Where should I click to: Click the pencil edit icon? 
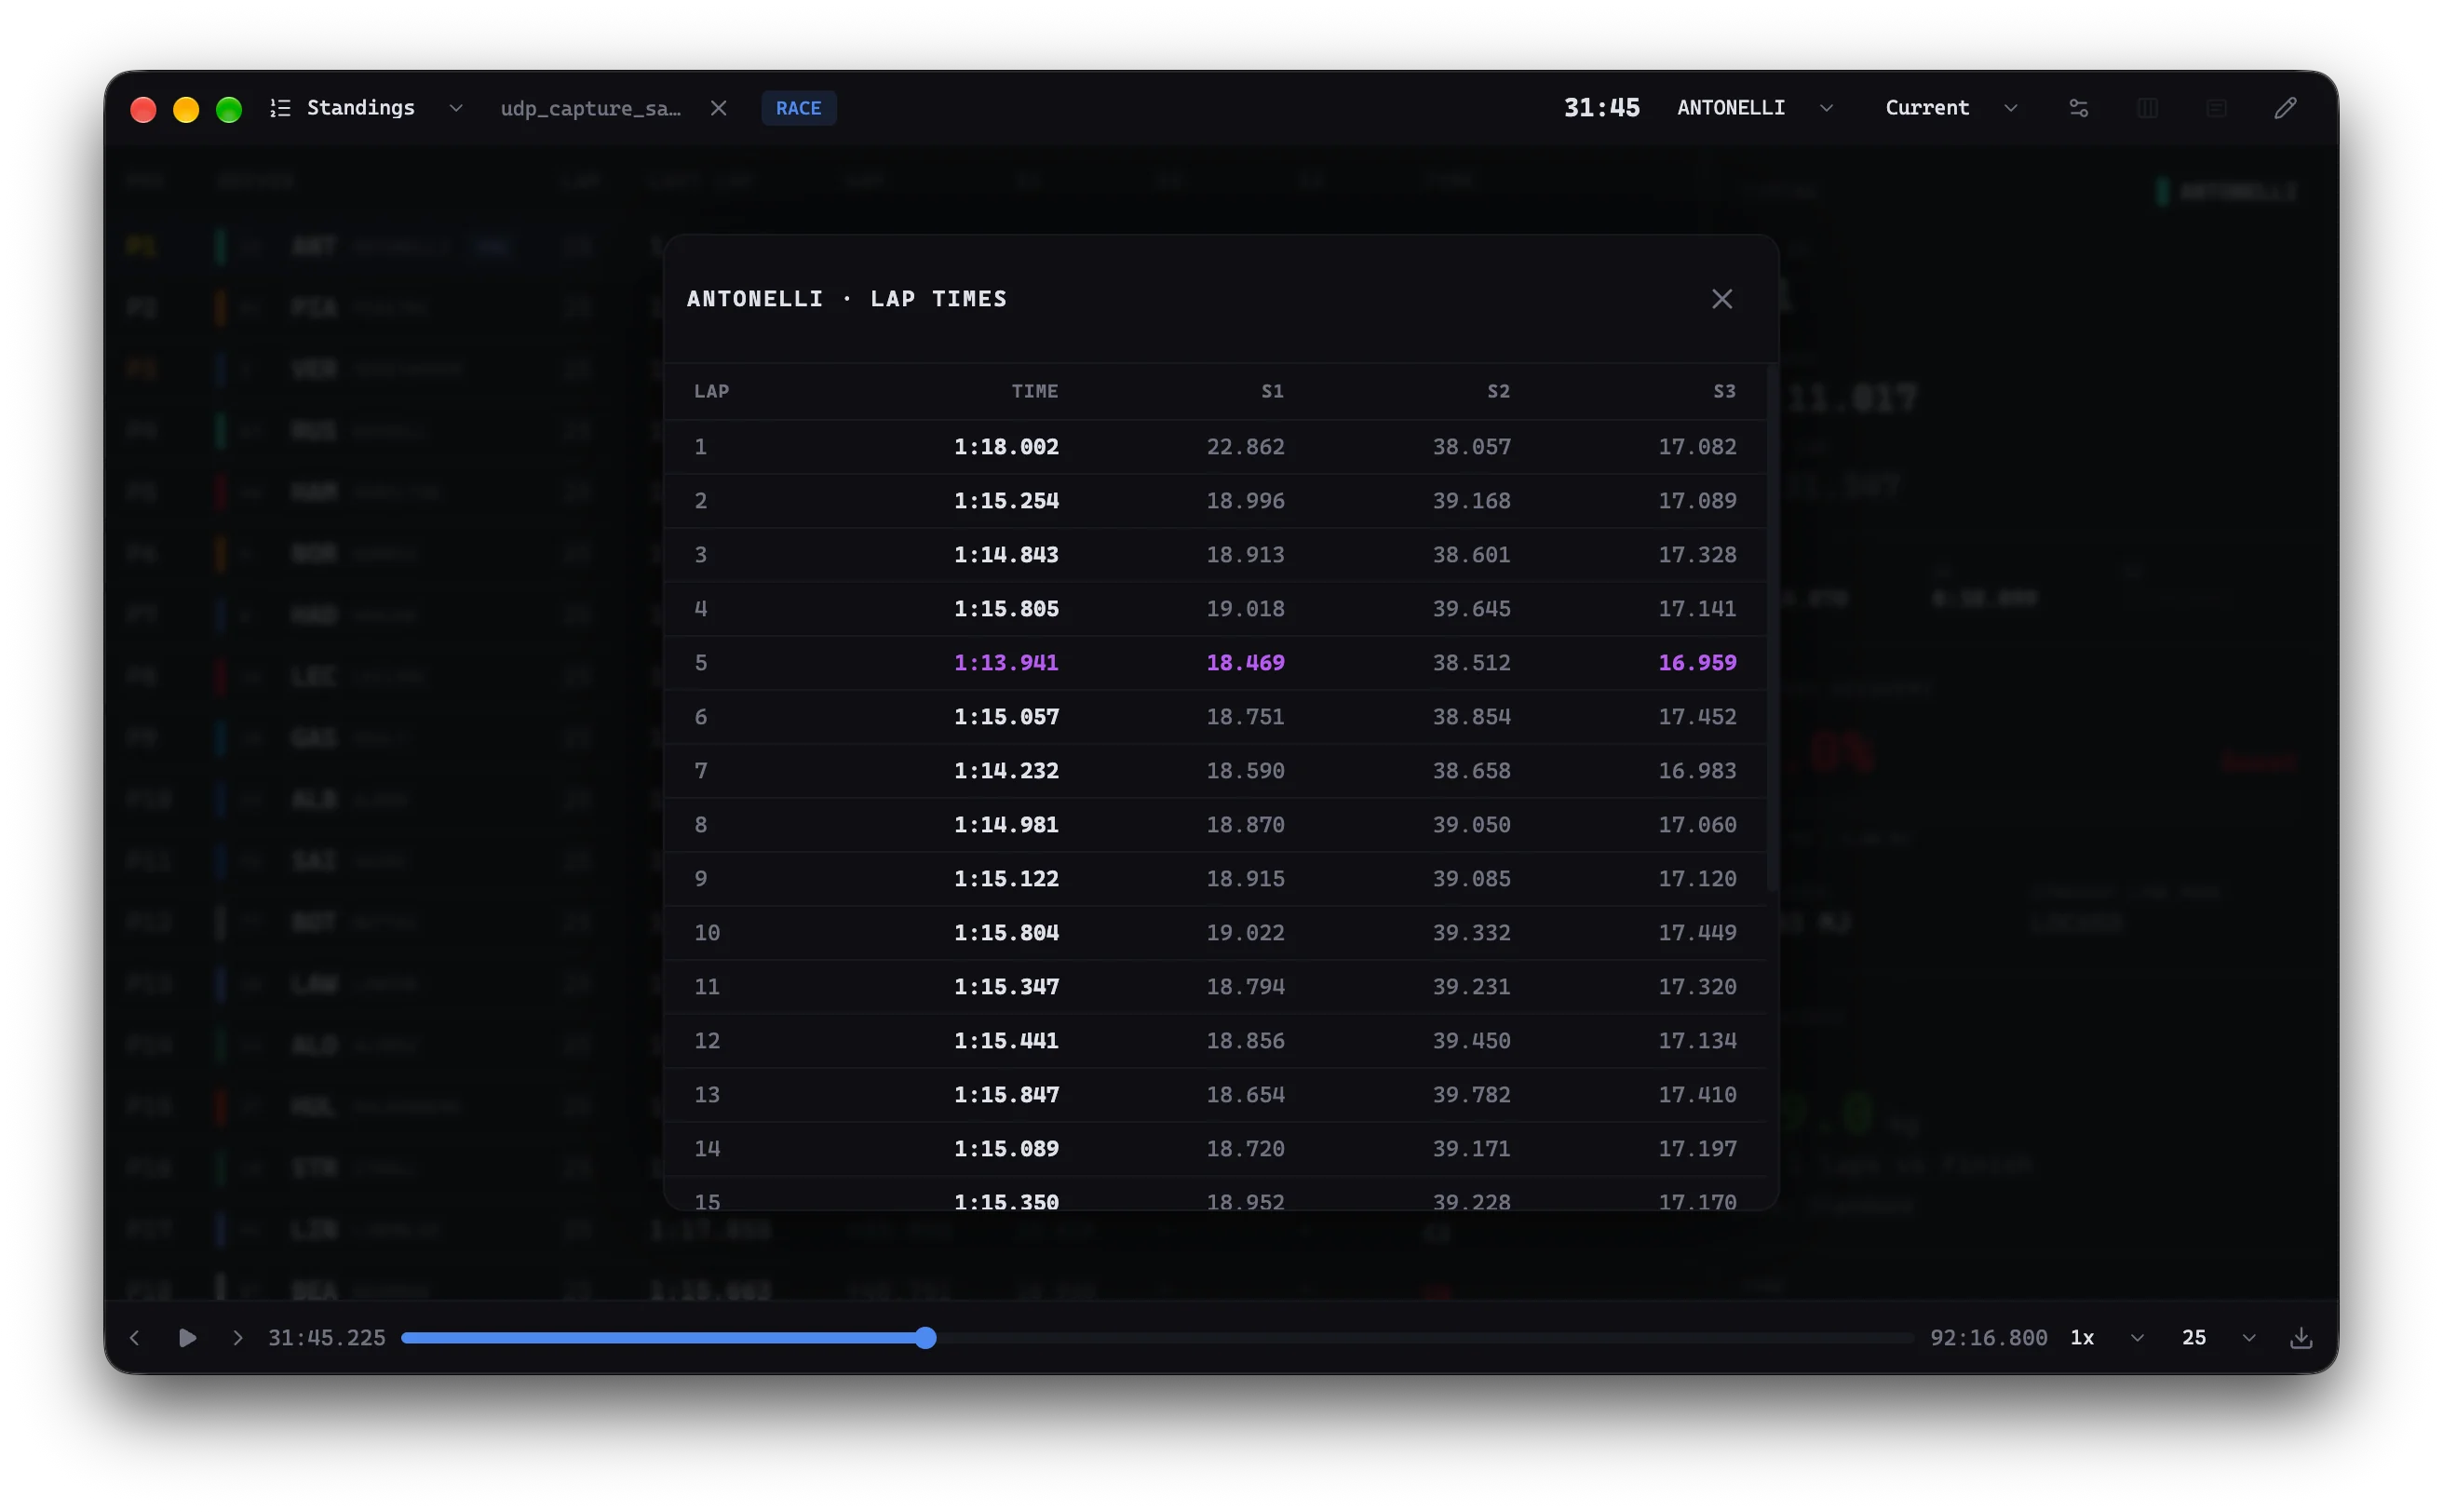pos(2285,108)
